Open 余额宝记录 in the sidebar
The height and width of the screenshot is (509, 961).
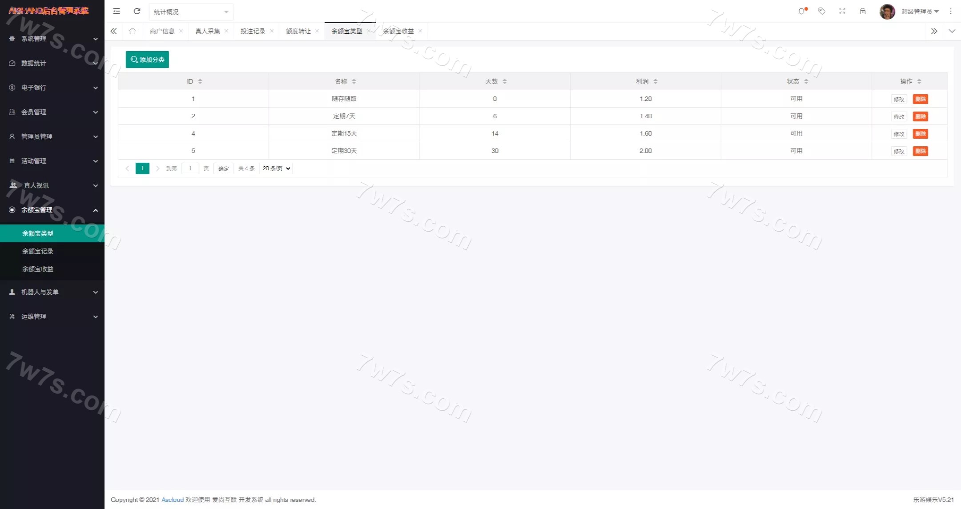[x=38, y=251]
